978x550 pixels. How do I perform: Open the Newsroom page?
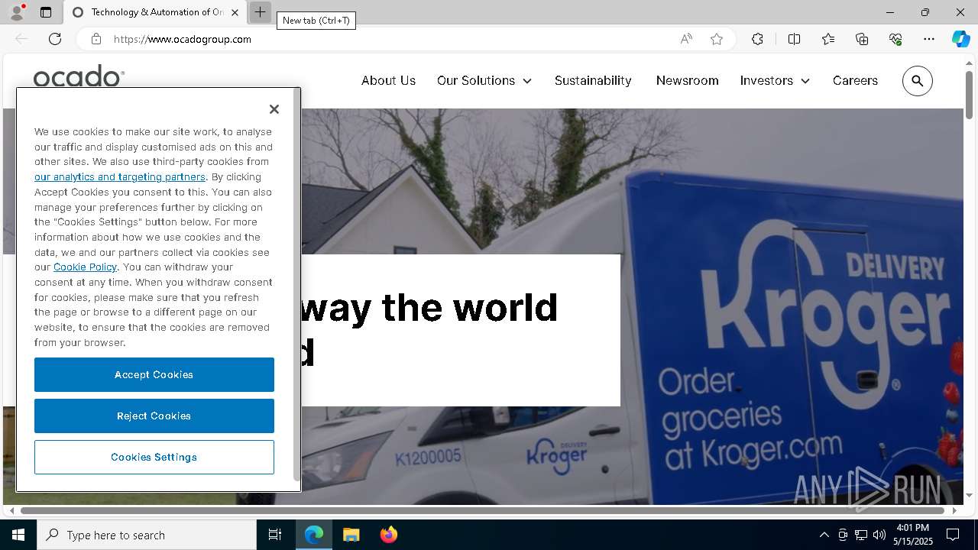[687, 80]
